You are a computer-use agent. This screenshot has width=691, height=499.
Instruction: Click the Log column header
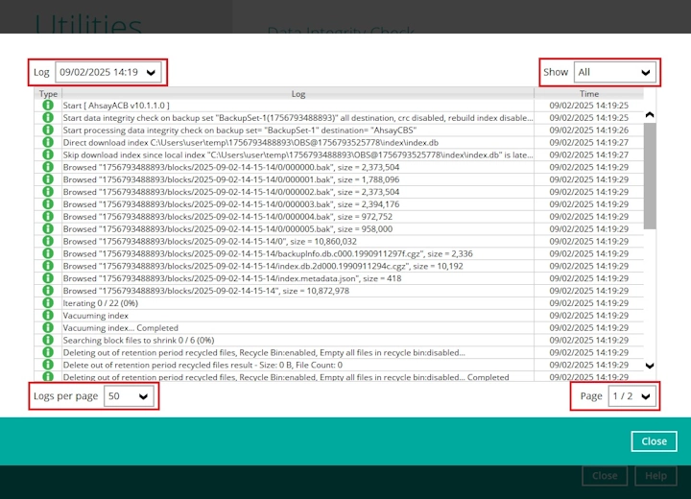pos(298,93)
